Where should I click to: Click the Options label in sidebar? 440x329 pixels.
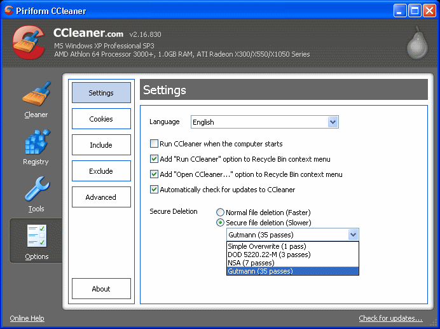[x=37, y=256]
